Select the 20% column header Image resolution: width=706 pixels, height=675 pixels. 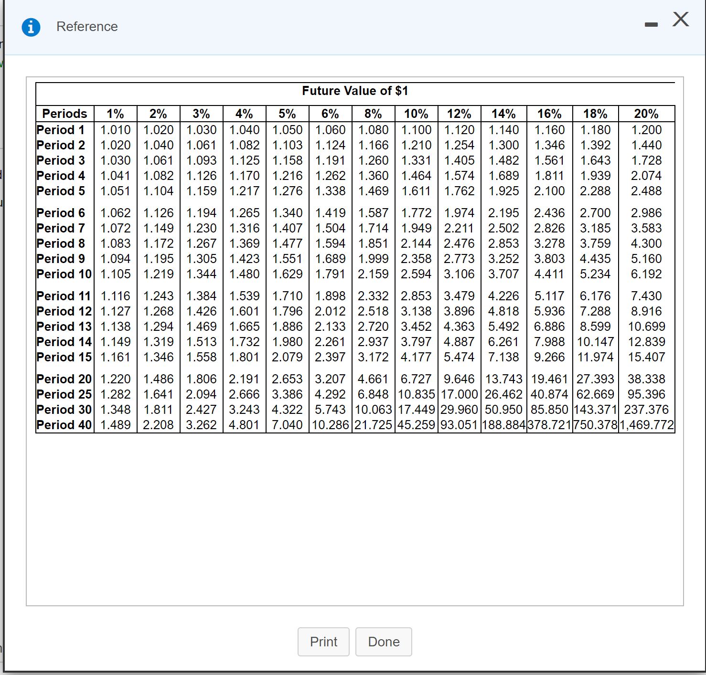pos(646,114)
